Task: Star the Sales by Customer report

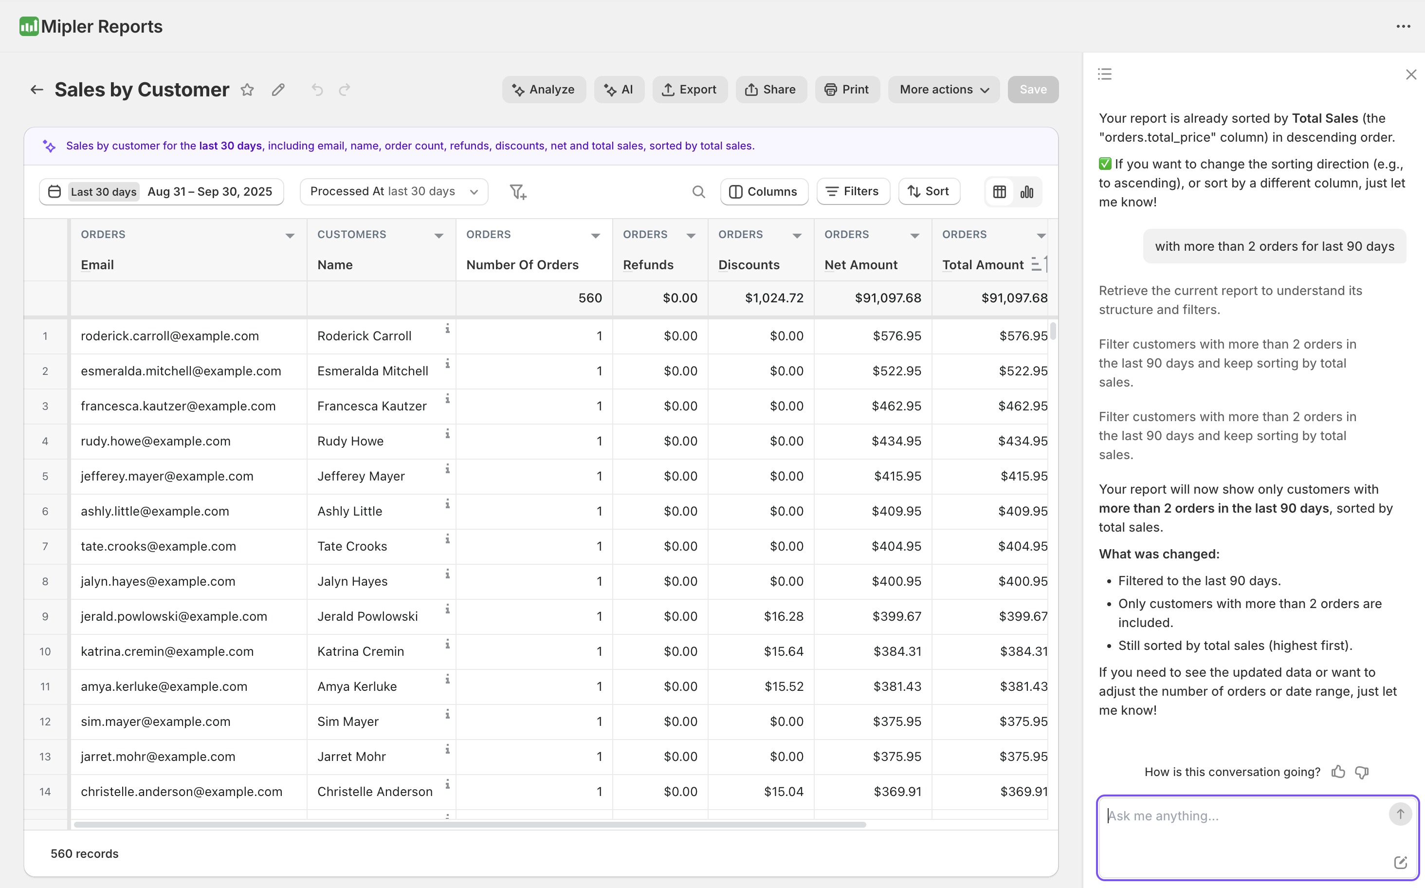Action: [x=247, y=90]
